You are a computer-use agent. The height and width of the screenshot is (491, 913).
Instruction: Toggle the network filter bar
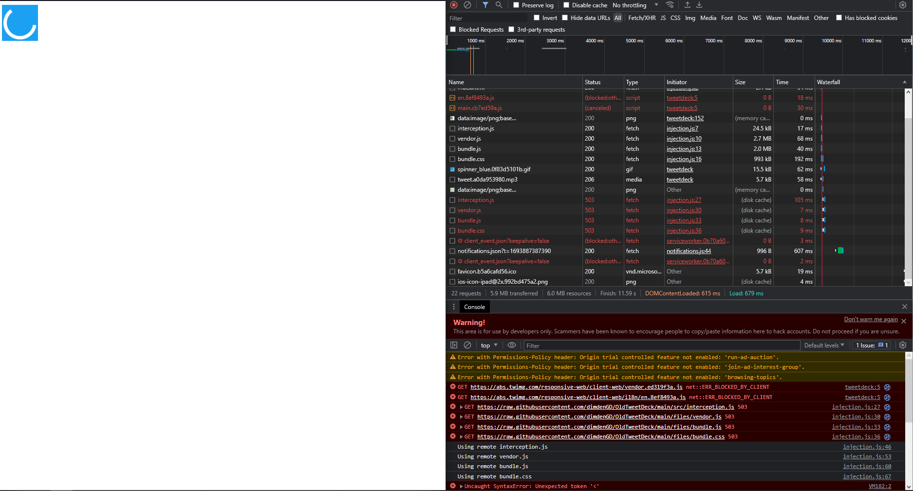click(485, 5)
